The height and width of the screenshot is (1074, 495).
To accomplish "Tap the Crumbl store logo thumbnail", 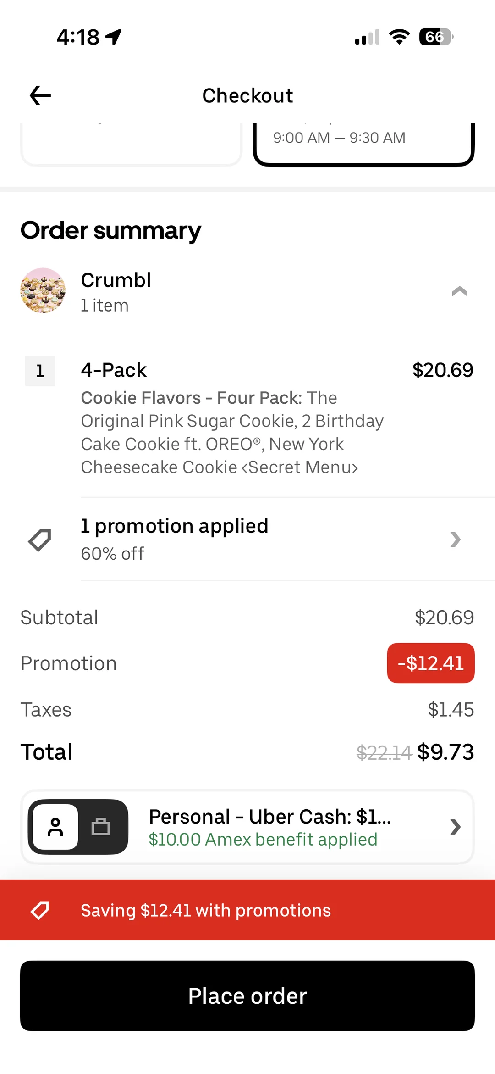I will coord(43,291).
